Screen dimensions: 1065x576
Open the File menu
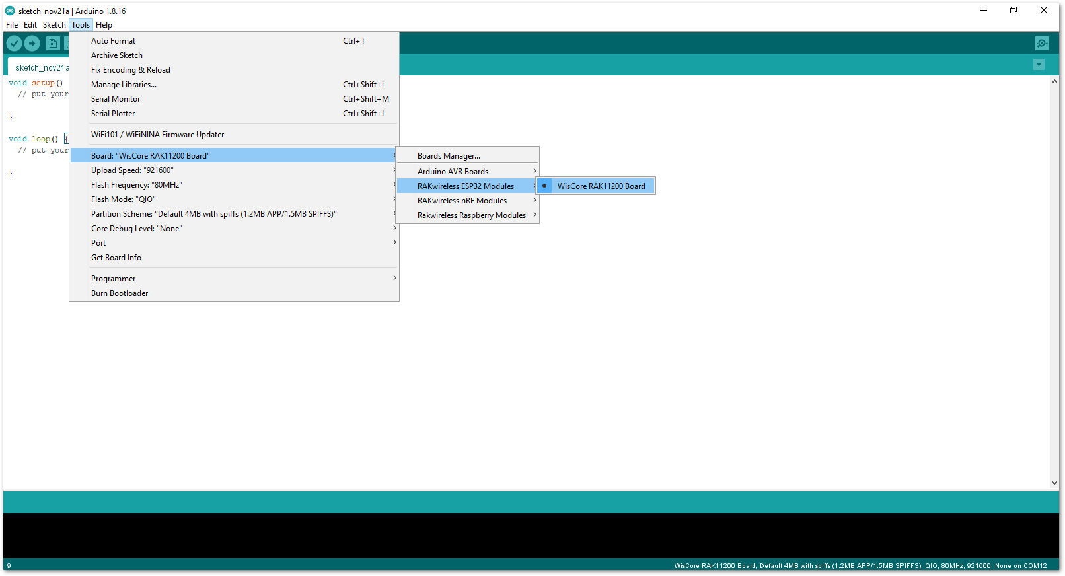(x=12, y=25)
